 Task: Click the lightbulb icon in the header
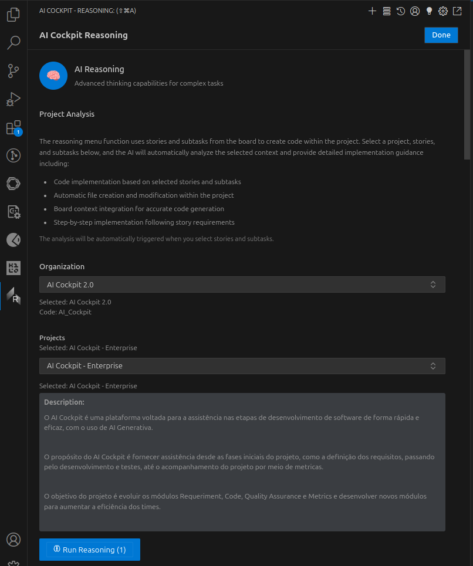coord(429,11)
